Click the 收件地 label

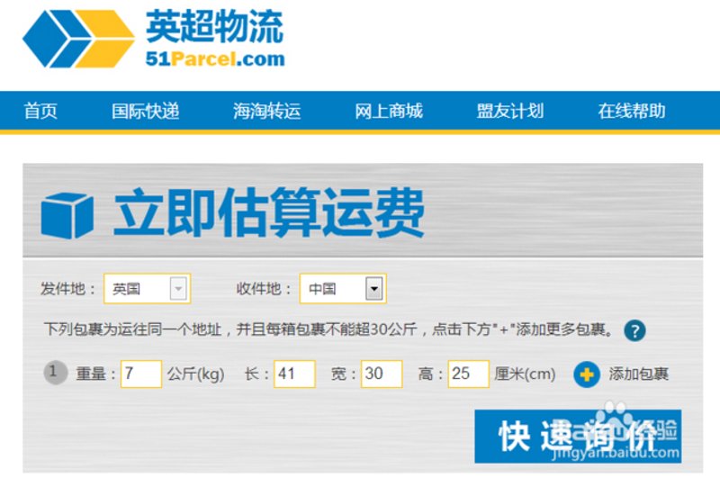coord(264,289)
